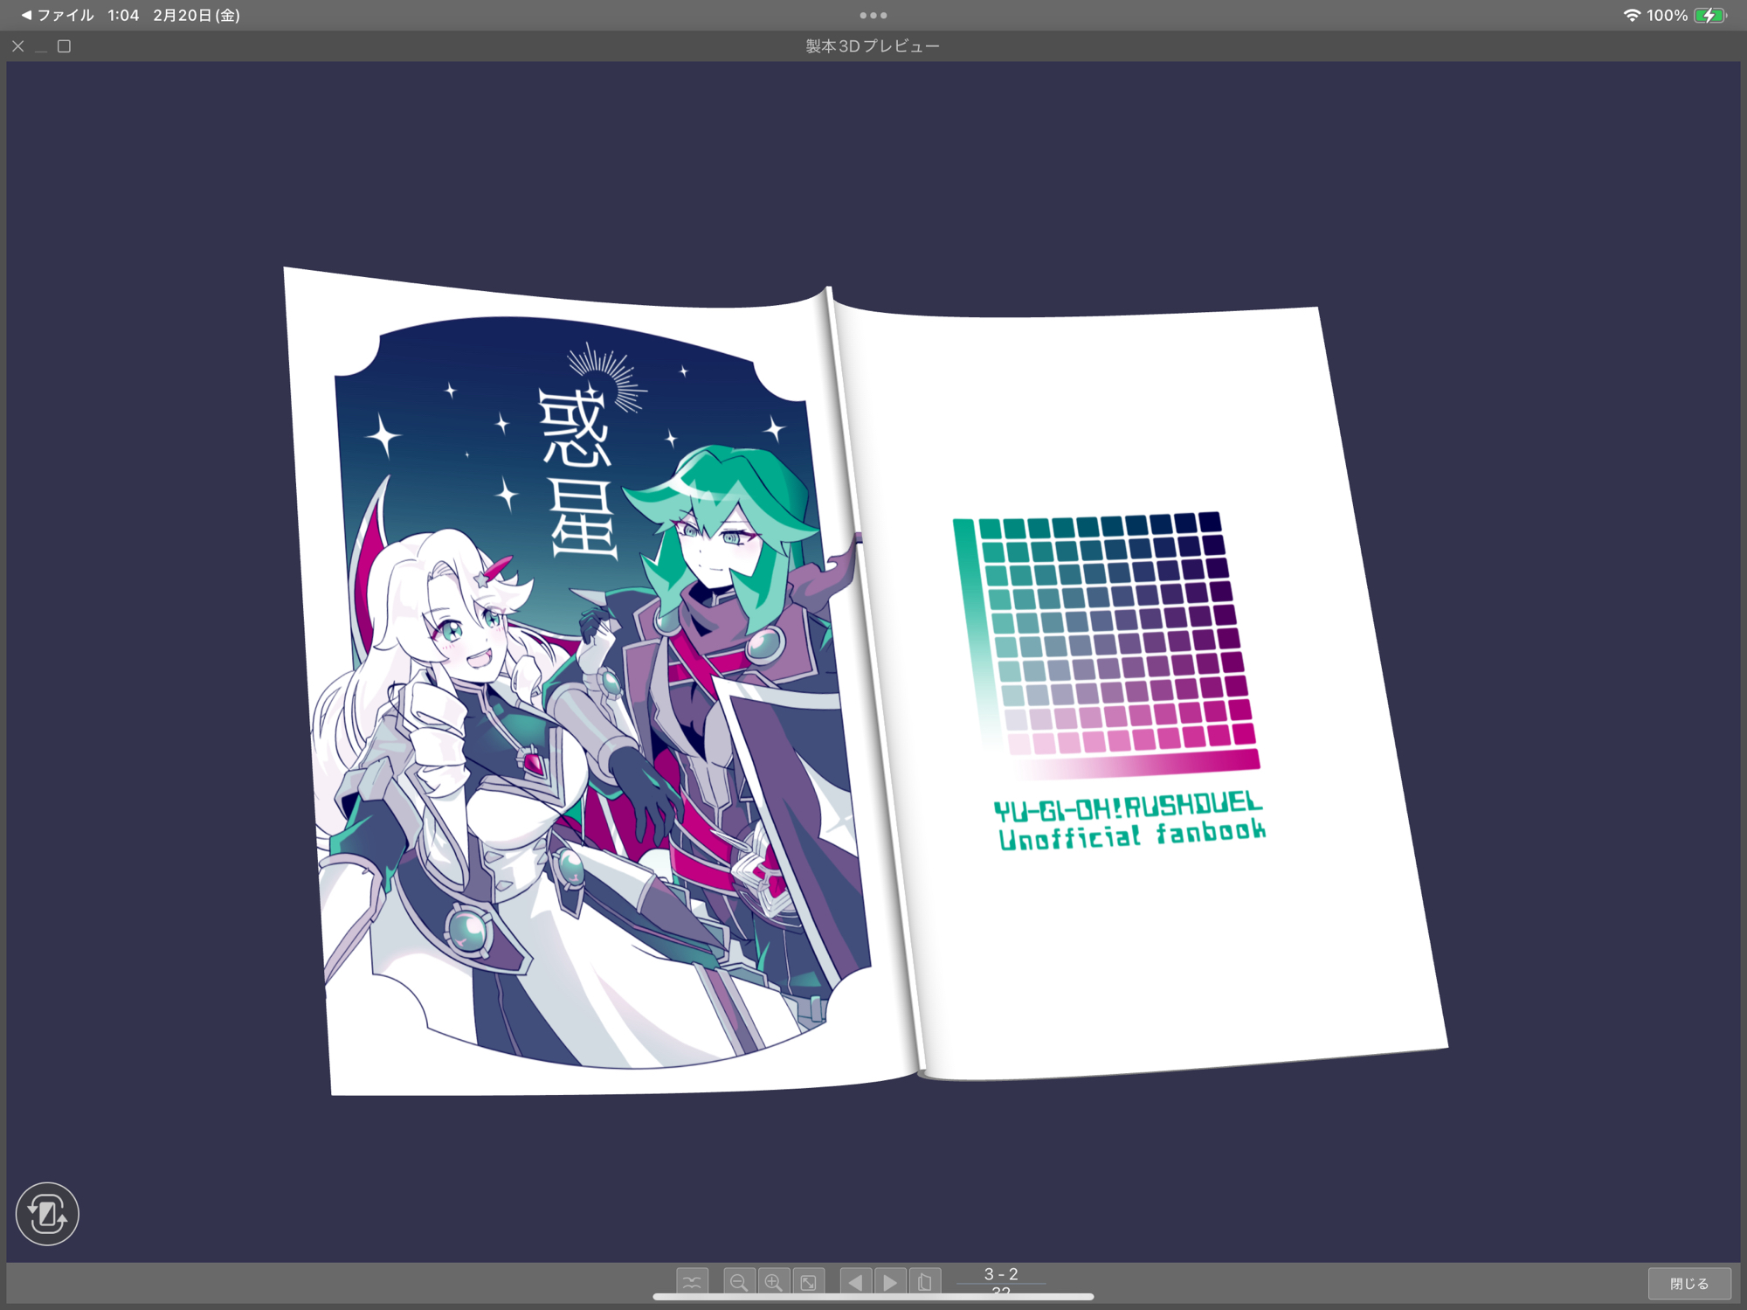This screenshot has height=1310, width=1747.
Task: Go to the next page spread
Action: point(889,1282)
